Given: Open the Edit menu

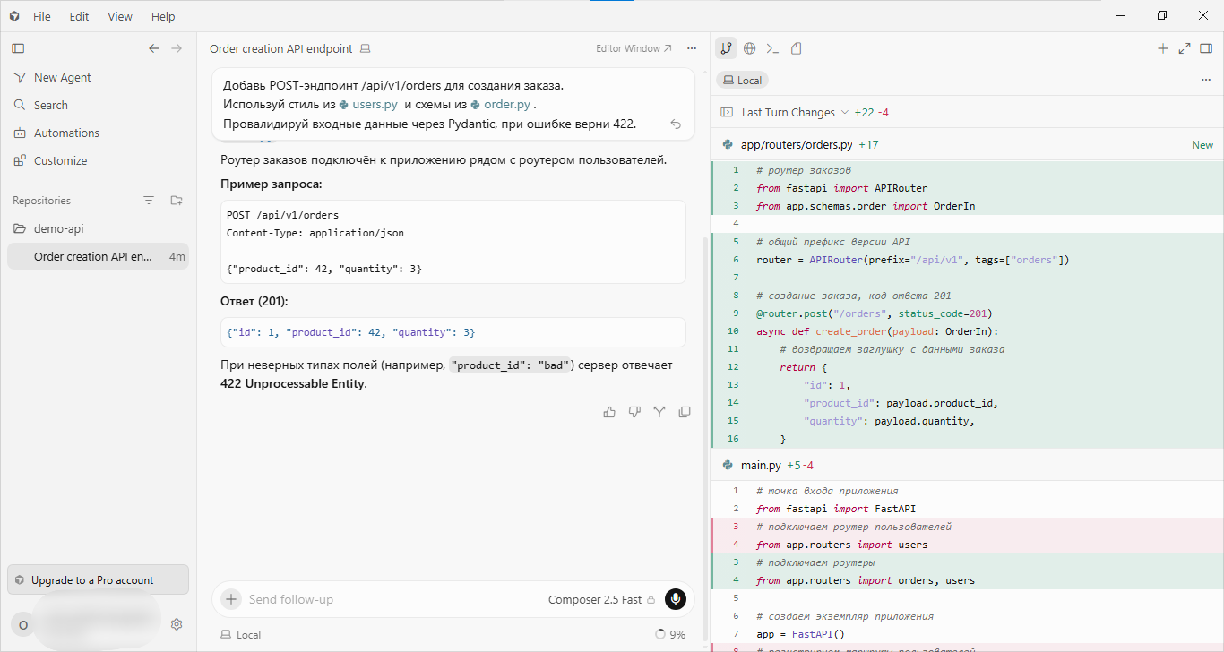Looking at the screenshot, I should (x=79, y=16).
